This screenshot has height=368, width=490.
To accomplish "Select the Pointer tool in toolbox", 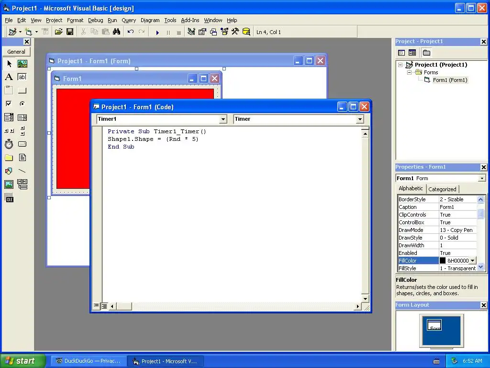I will pos(9,64).
